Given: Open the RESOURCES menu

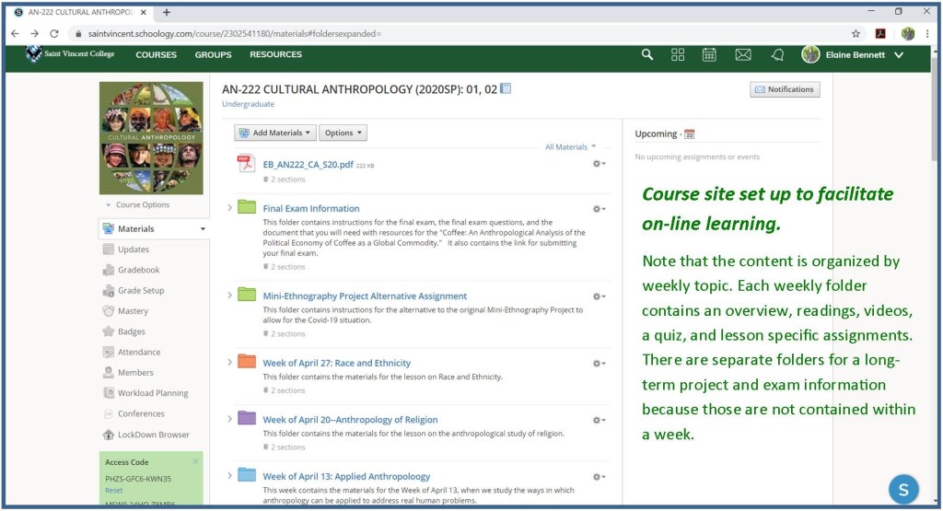Looking at the screenshot, I should (275, 55).
